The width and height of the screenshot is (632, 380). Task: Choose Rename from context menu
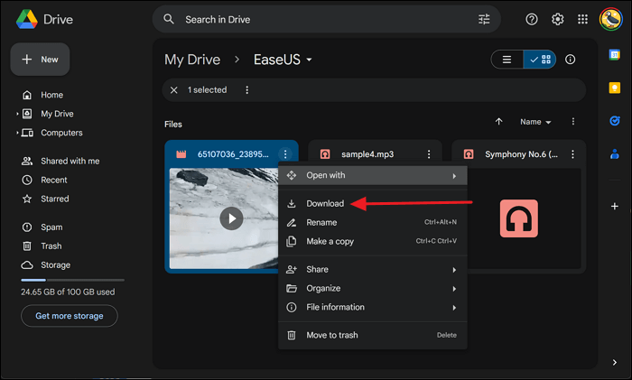[x=372, y=222]
